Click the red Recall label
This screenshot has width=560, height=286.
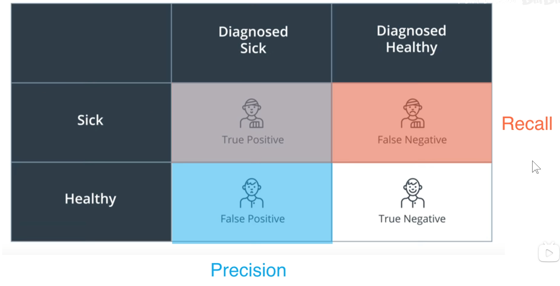[527, 124]
